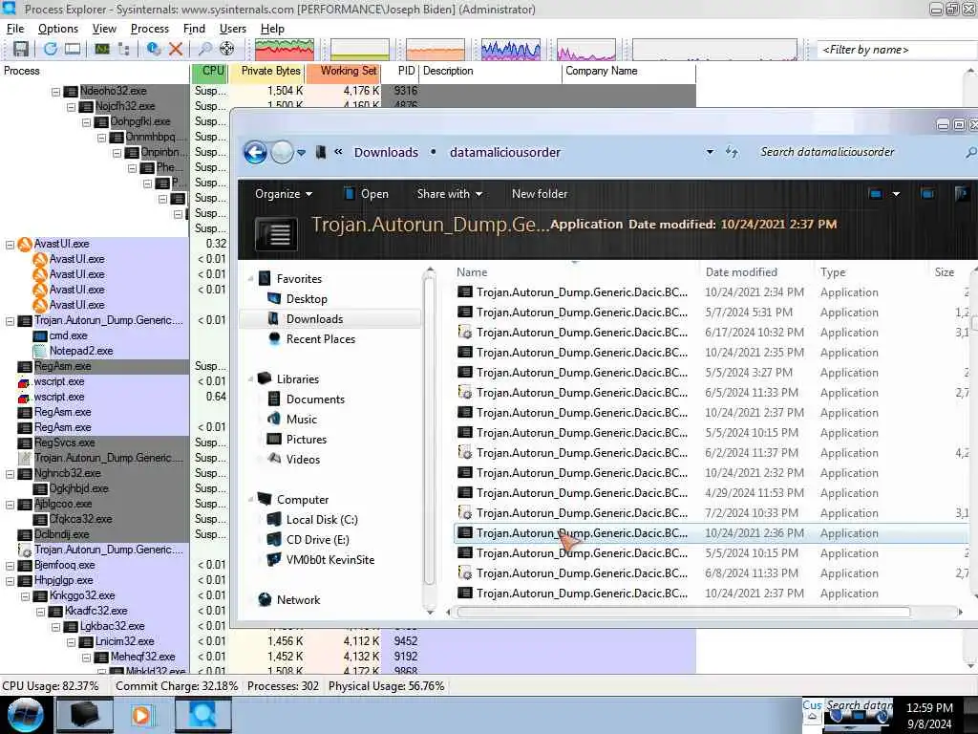The height and width of the screenshot is (734, 978).
Task: Open the recent pages dropdown beside Forward
Action: tap(301, 152)
